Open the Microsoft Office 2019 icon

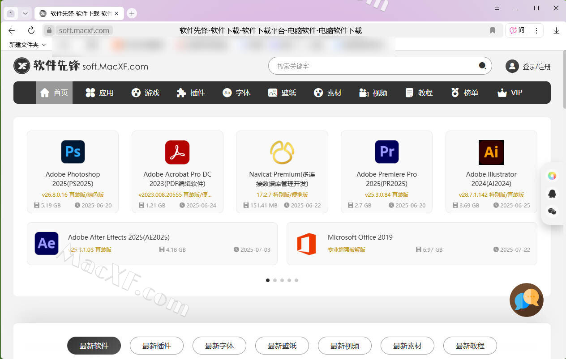[x=306, y=244]
